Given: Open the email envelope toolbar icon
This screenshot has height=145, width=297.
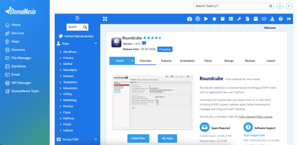Looking at the screenshot, I should point(264,19).
